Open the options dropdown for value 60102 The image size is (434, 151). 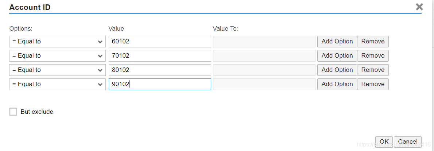pyautogui.click(x=57, y=42)
